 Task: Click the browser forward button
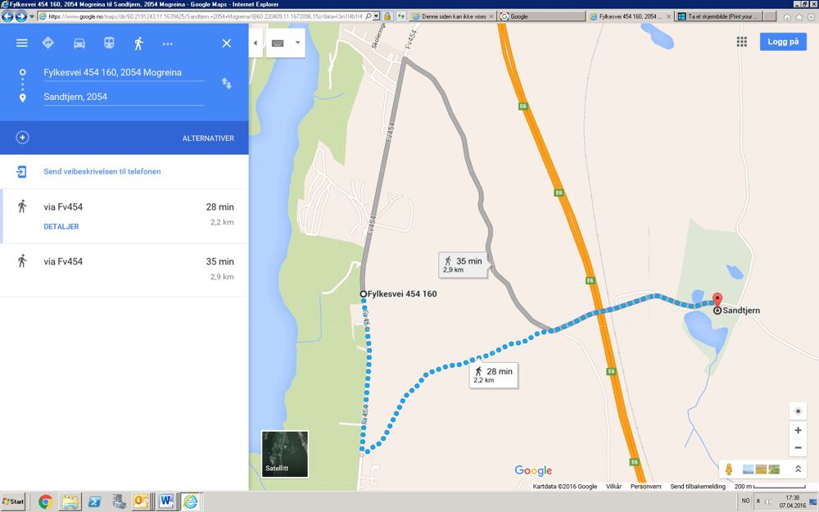pyautogui.click(x=20, y=16)
